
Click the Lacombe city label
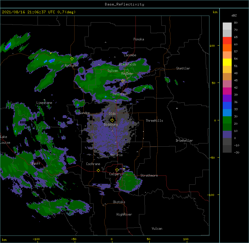click(x=130, y=55)
